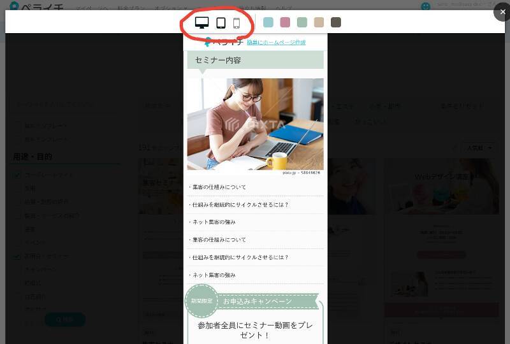This screenshot has width=510, height=344.
Task: Select the sage green color theme
Action: pyautogui.click(x=302, y=22)
